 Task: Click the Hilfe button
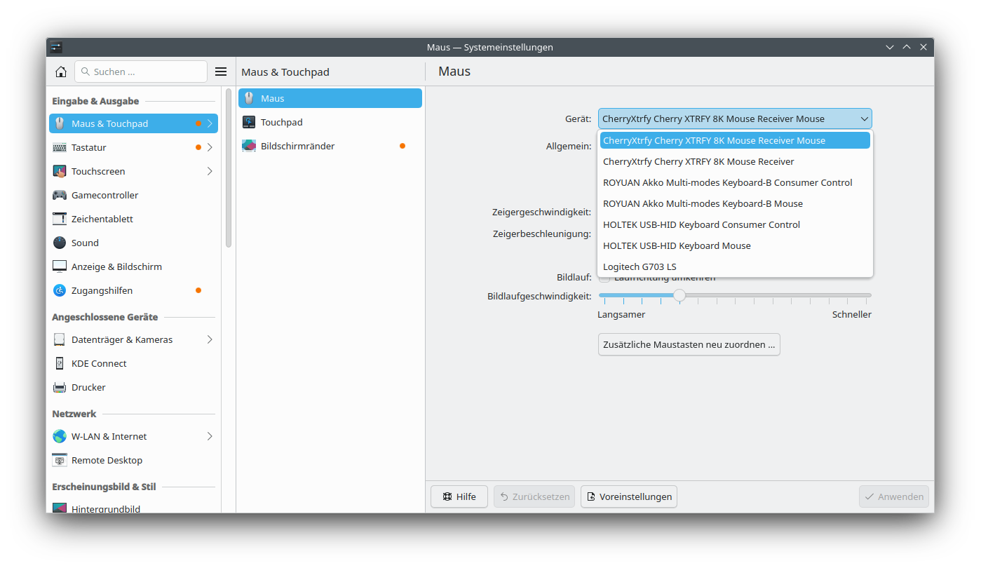coord(459,496)
